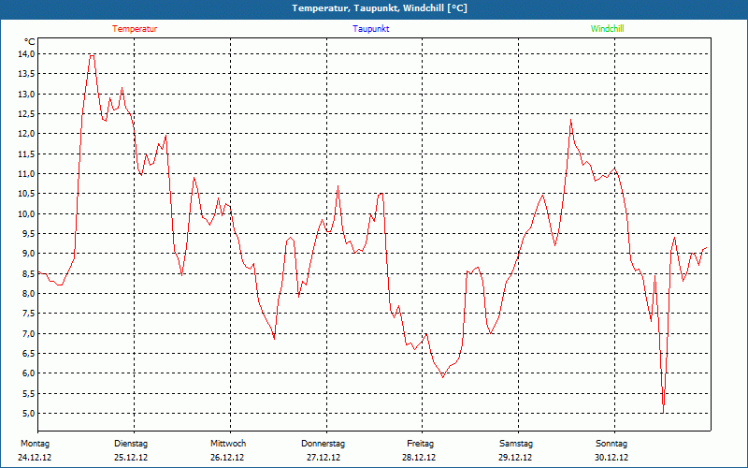Click the green Windchill legend label
Viewport: 748px width, 468px height.
coord(607,29)
